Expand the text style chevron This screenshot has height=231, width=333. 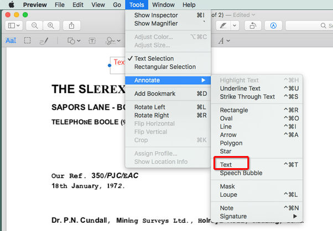click(x=228, y=40)
